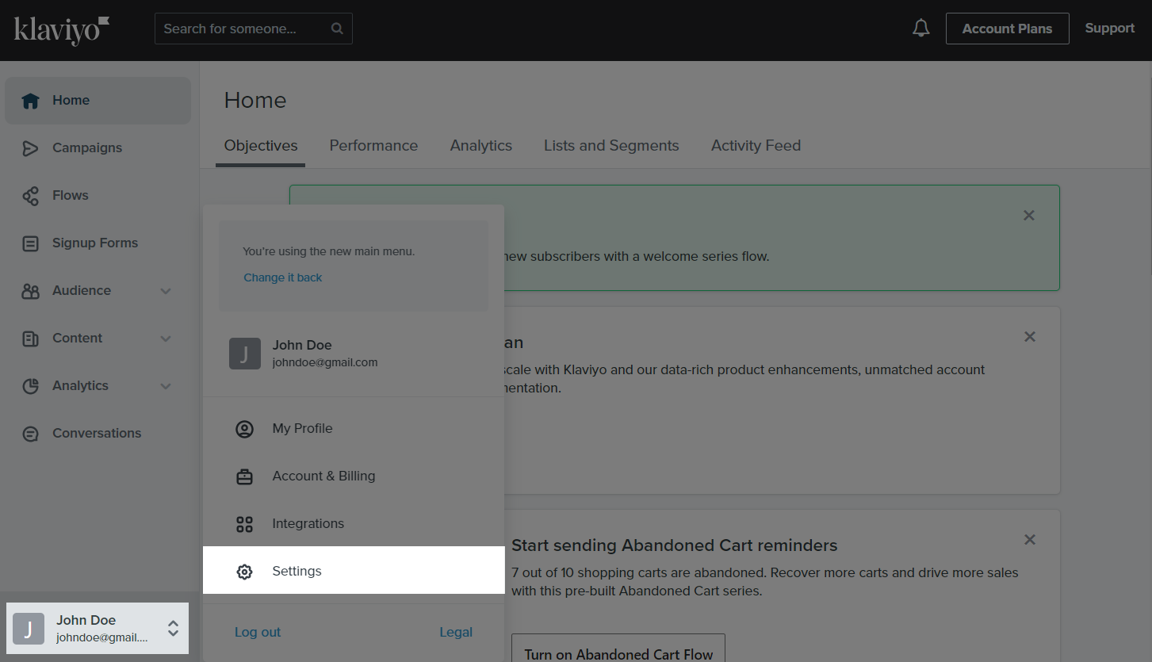The image size is (1152, 662).
Task: Switch to the Analytics tab
Action: click(x=481, y=146)
